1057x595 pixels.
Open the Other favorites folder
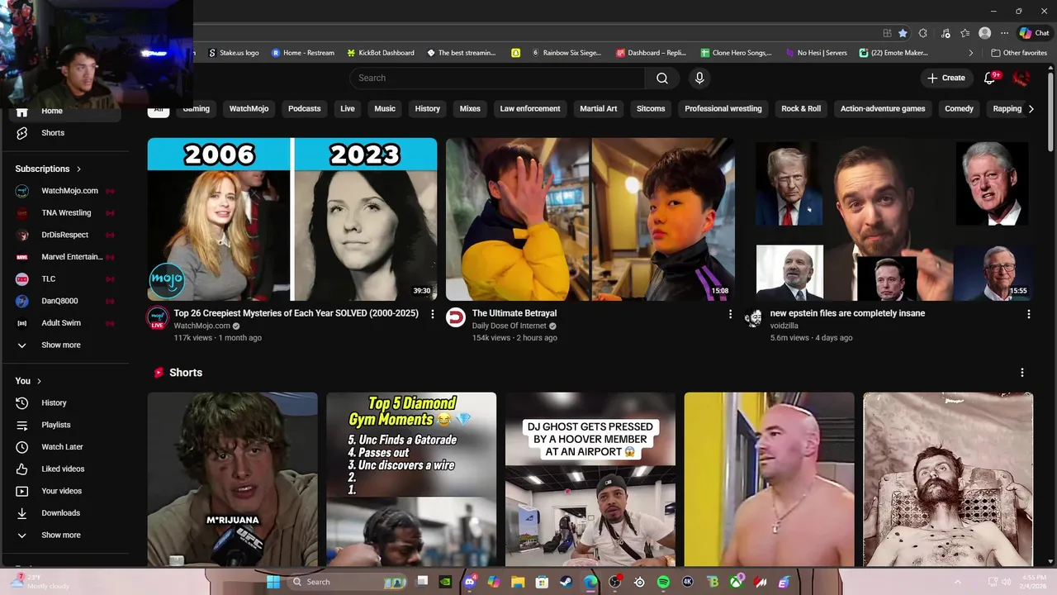[1019, 53]
